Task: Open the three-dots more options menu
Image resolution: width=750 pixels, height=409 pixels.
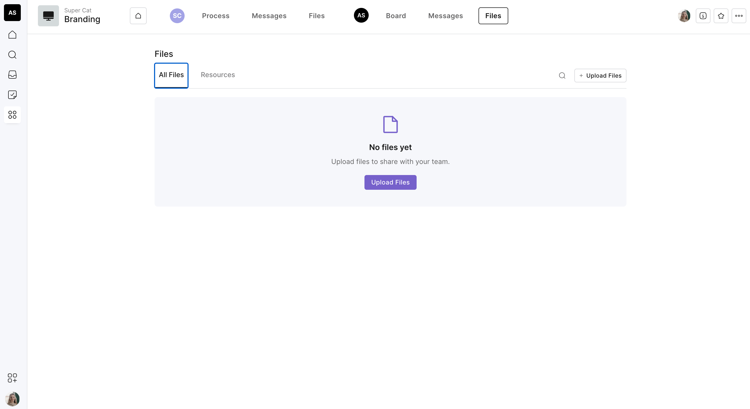Action: [x=739, y=16]
